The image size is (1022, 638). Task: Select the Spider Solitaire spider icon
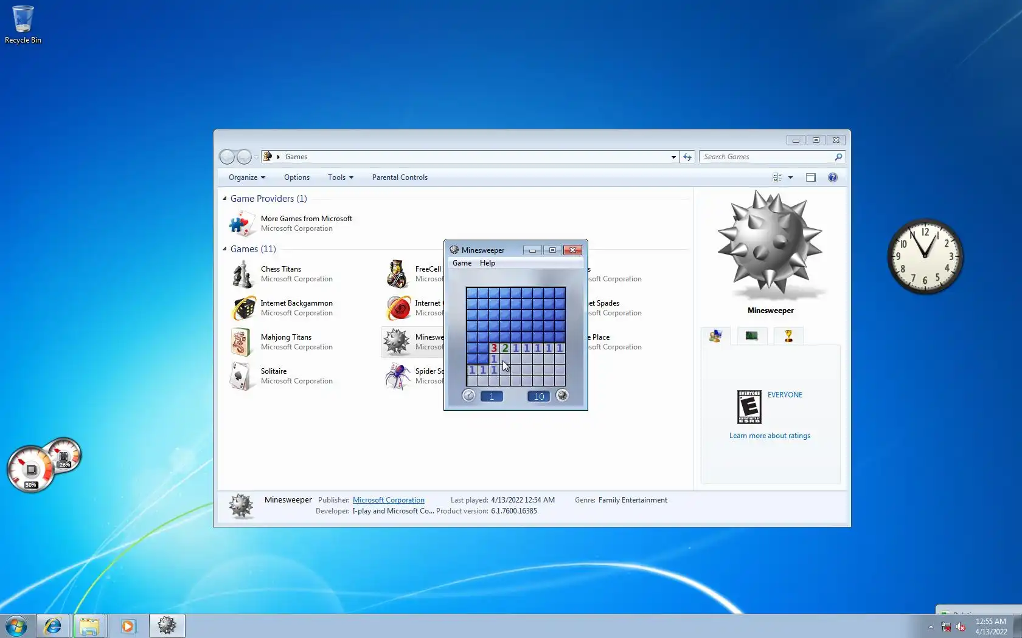[x=397, y=376]
